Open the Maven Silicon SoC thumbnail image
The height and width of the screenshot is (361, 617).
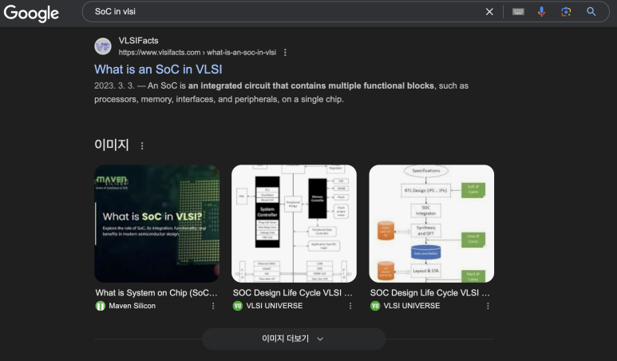point(156,223)
